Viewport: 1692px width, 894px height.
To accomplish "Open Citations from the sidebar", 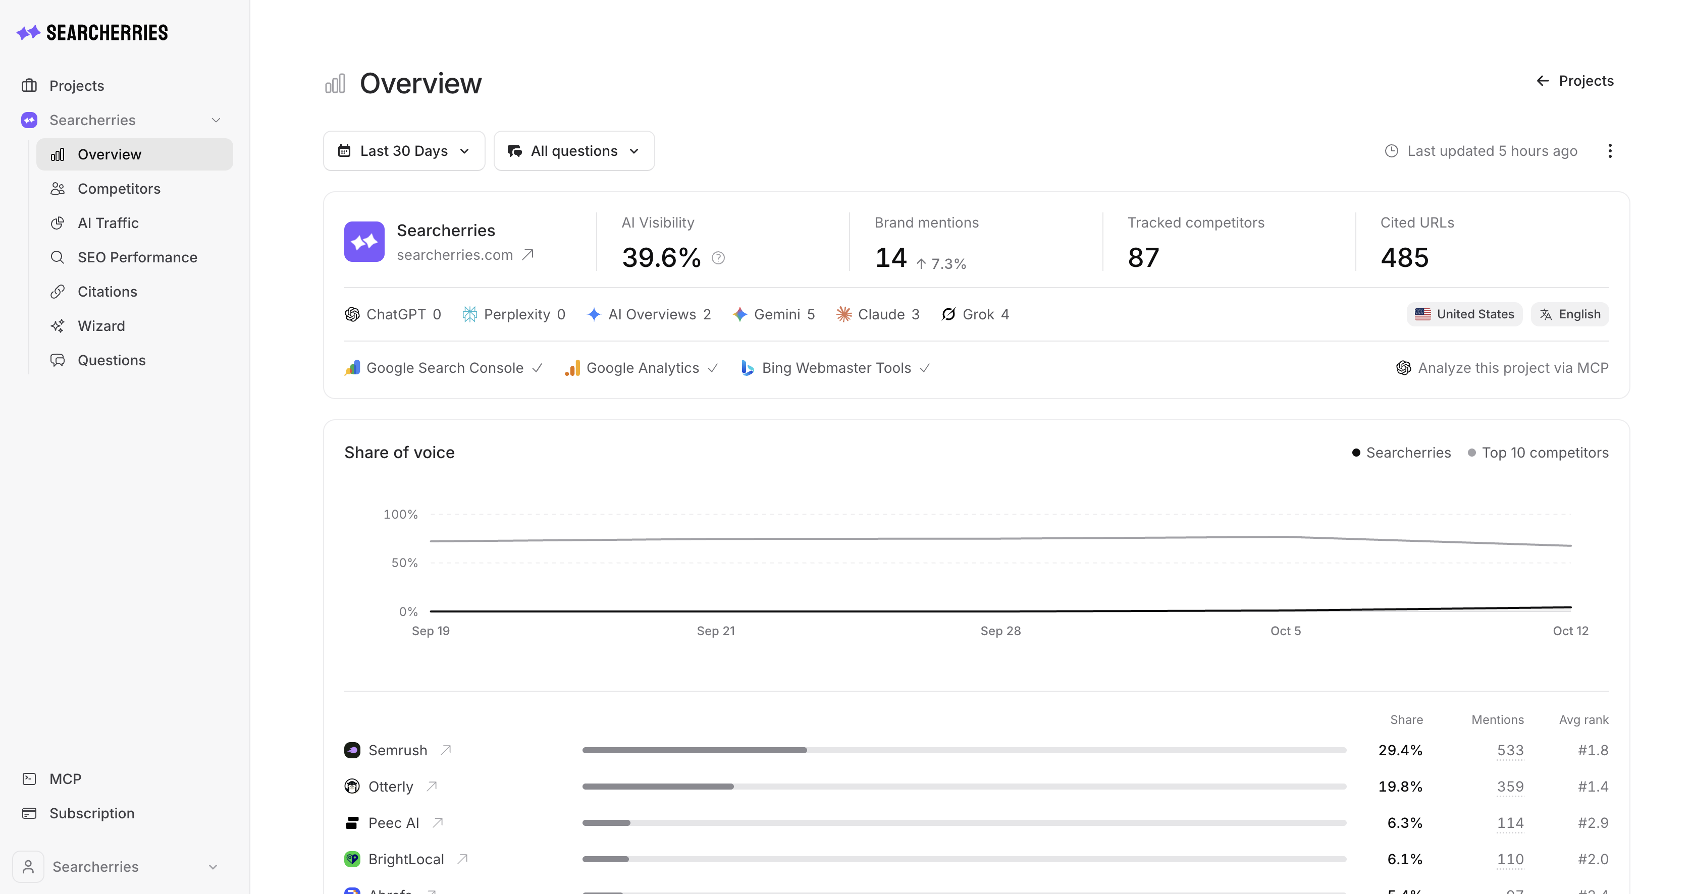I will pos(135,292).
